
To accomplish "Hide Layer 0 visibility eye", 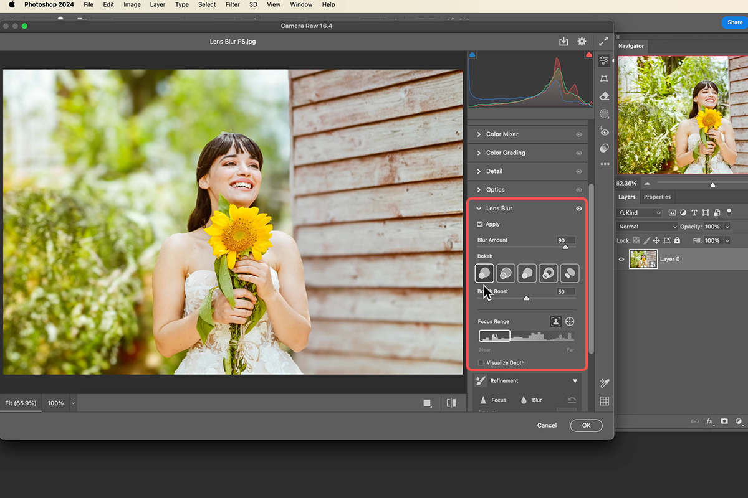I will point(621,259).
